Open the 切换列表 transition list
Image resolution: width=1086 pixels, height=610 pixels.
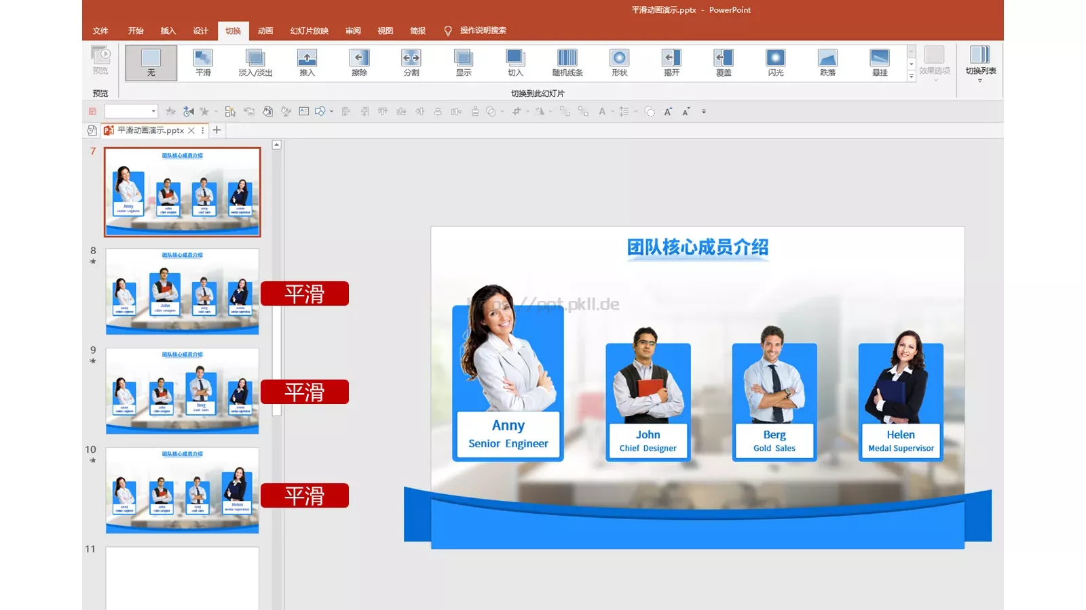coord(981,64)
